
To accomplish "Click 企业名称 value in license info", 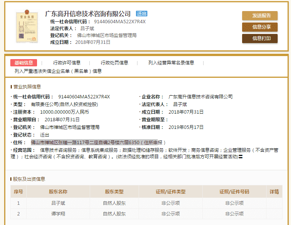I will 200,97.
